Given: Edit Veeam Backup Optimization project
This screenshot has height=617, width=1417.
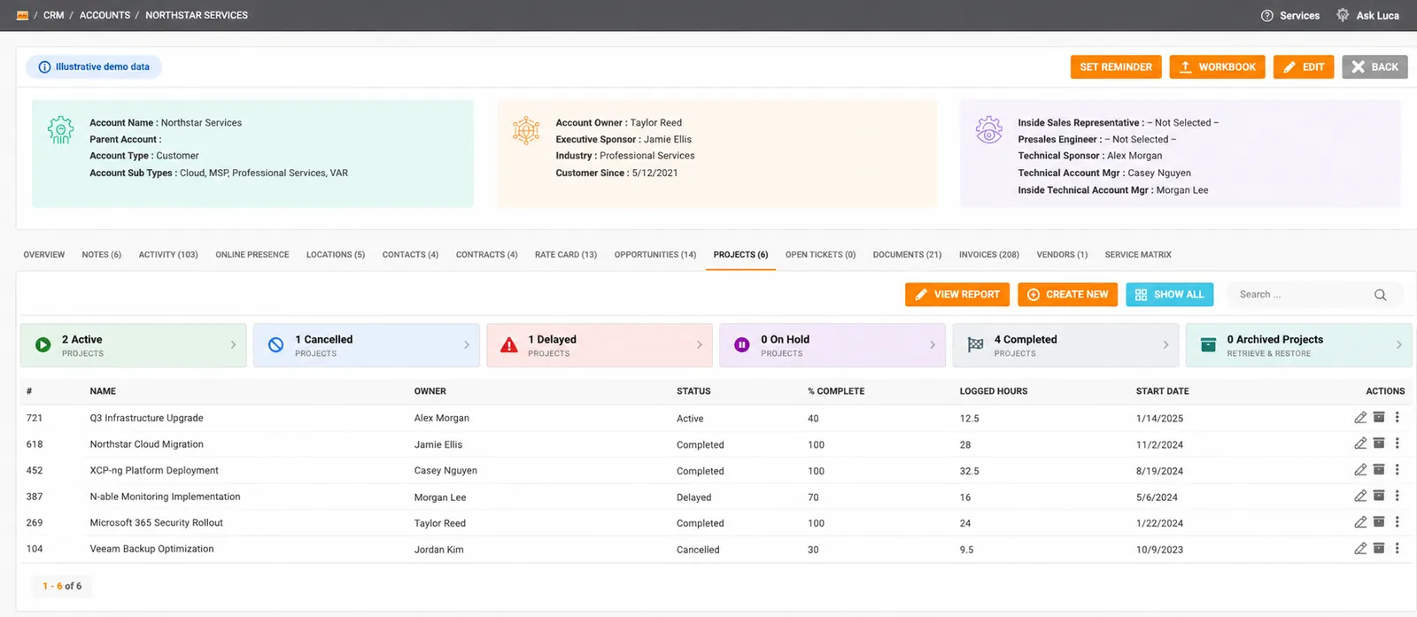Looking at the screenshot, I should 1360,549.
